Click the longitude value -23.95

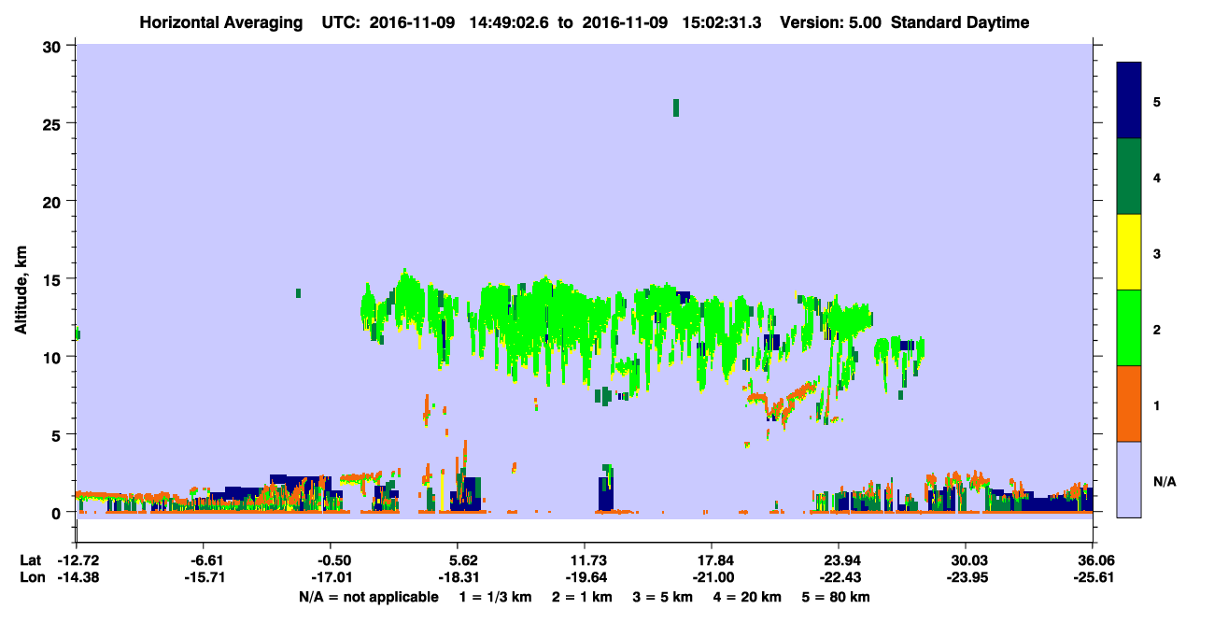pos(966,576)
